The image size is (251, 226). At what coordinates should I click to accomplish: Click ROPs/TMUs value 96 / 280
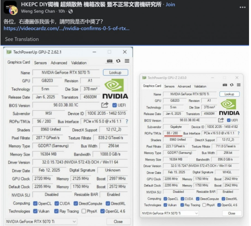[44, 121]
